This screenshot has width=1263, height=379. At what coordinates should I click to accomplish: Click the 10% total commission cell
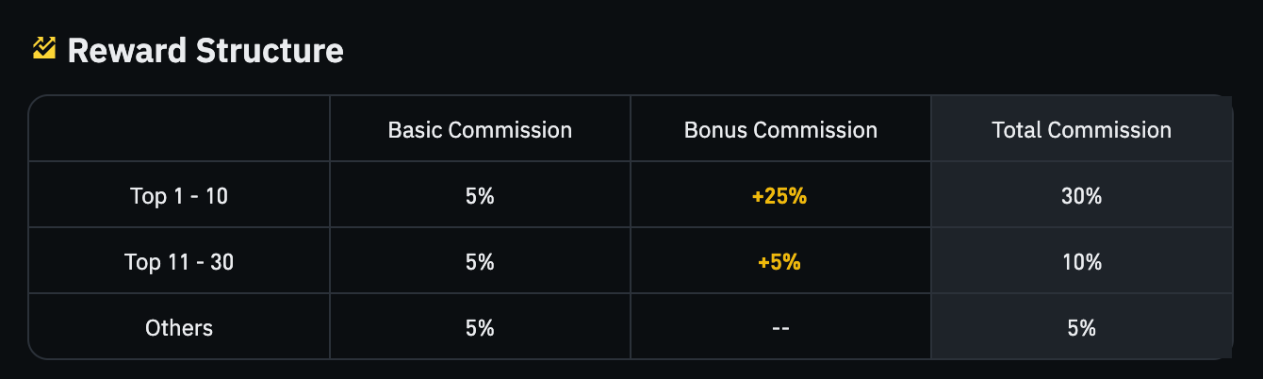1081,262
